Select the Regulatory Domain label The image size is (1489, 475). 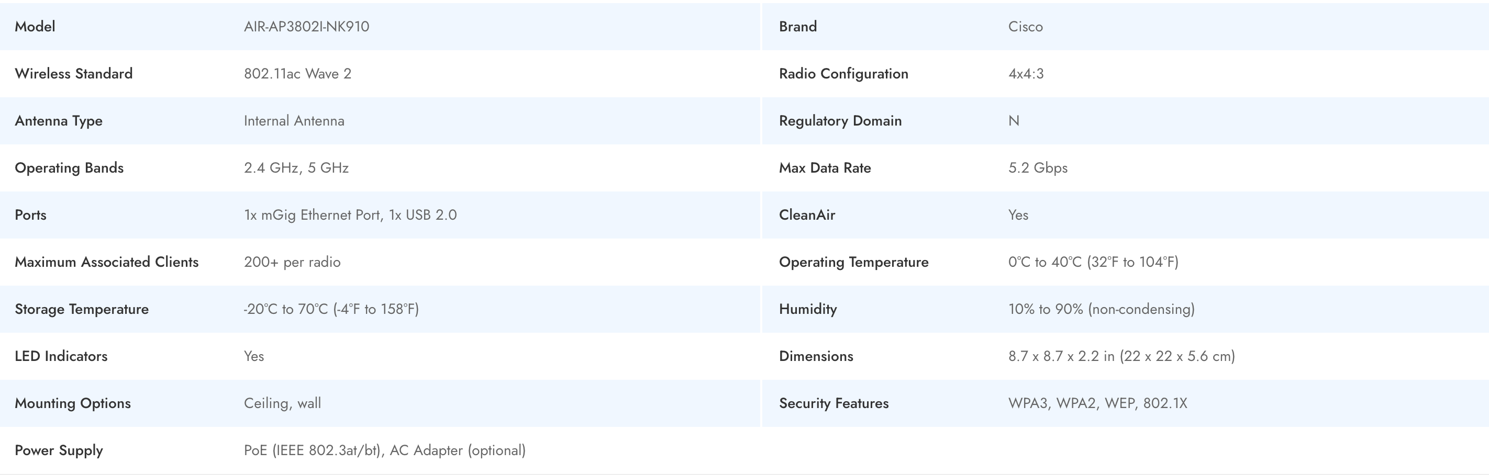tap(840, 121)
